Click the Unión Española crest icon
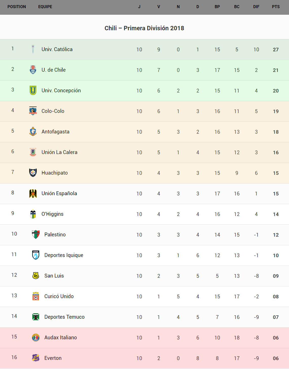The width and height of the screenshot is (289, 369). coord(33,193)
